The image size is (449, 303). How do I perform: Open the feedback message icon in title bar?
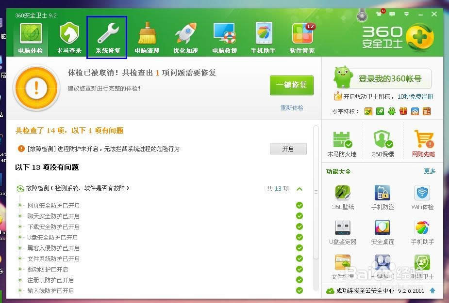click(392, 14)
